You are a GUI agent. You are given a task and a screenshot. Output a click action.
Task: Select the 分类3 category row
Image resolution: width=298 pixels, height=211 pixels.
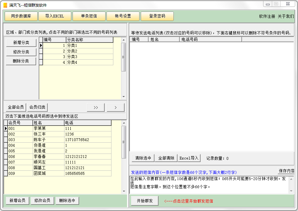pos(72,57)
